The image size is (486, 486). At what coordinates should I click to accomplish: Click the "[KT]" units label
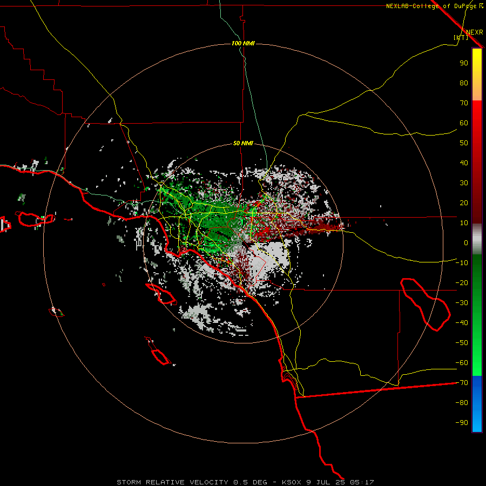click(461, 37)
